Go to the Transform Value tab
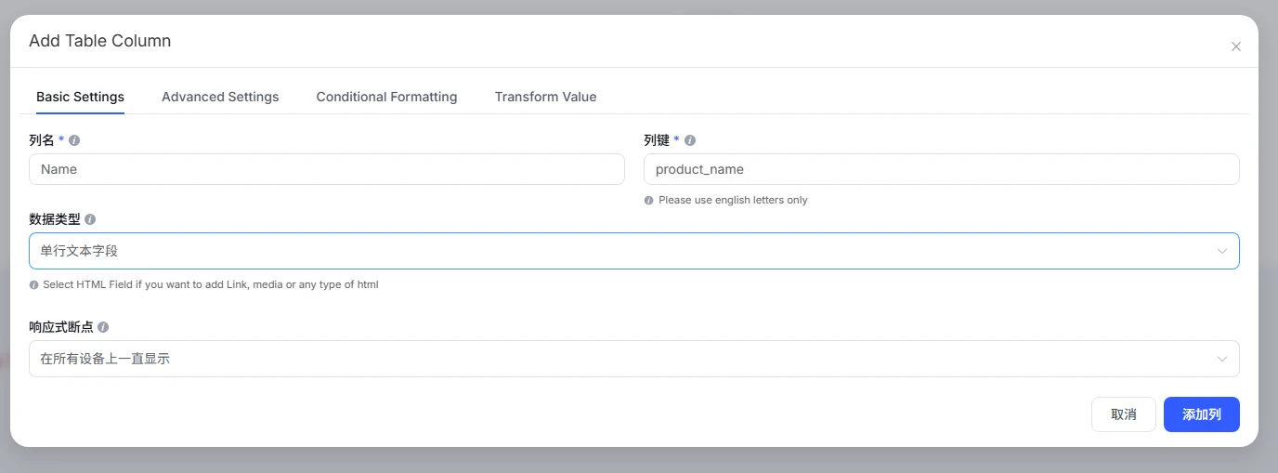1278x473 pixels. point(545,97)
